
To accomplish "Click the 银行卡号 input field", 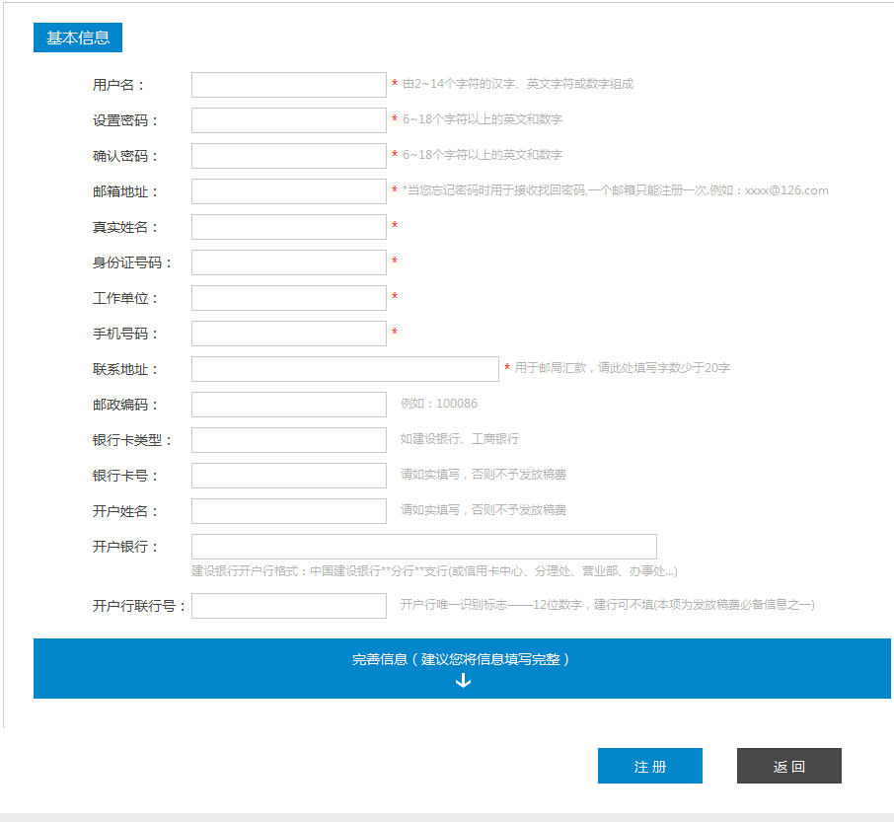I will [288, 476].
